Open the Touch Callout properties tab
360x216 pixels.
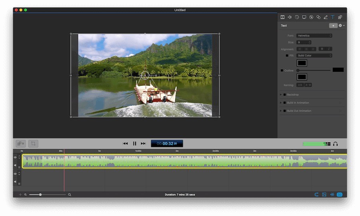[318, 17]
